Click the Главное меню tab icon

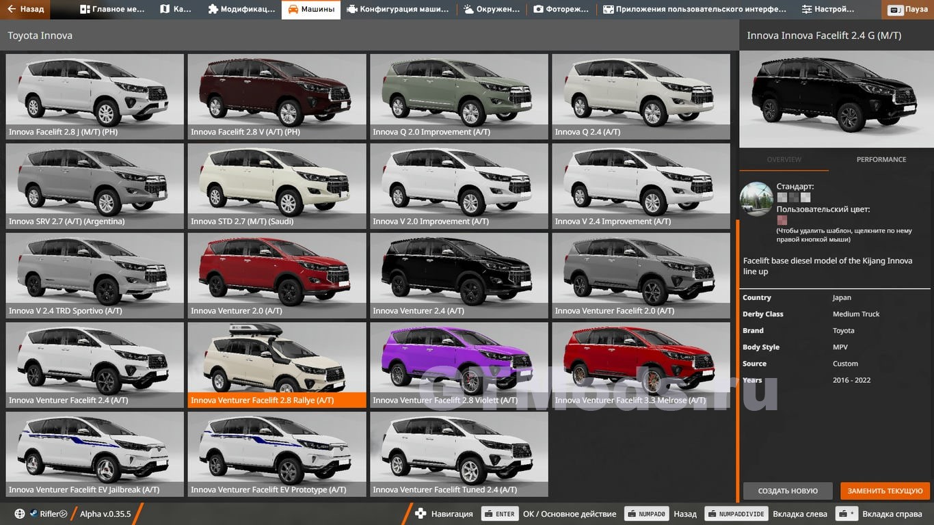coord(85,10)
